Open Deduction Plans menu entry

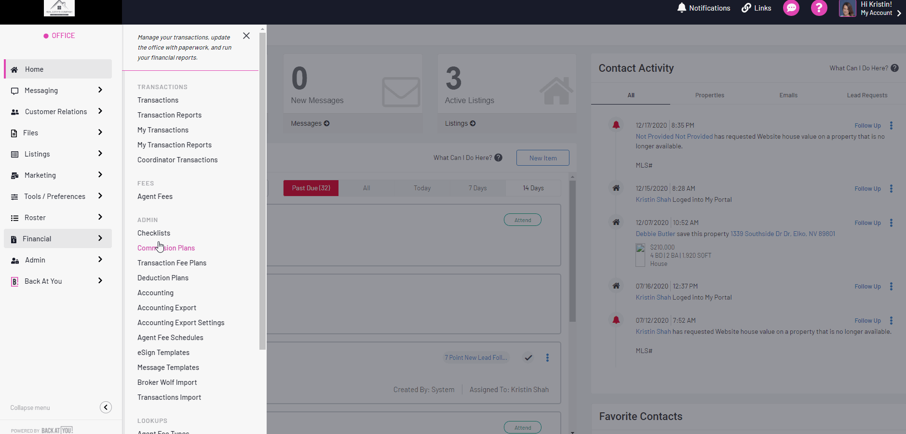(x=163, y=278)
